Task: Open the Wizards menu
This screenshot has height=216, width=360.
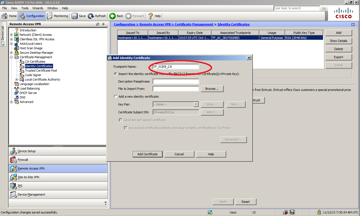Action: coord(38,8)
